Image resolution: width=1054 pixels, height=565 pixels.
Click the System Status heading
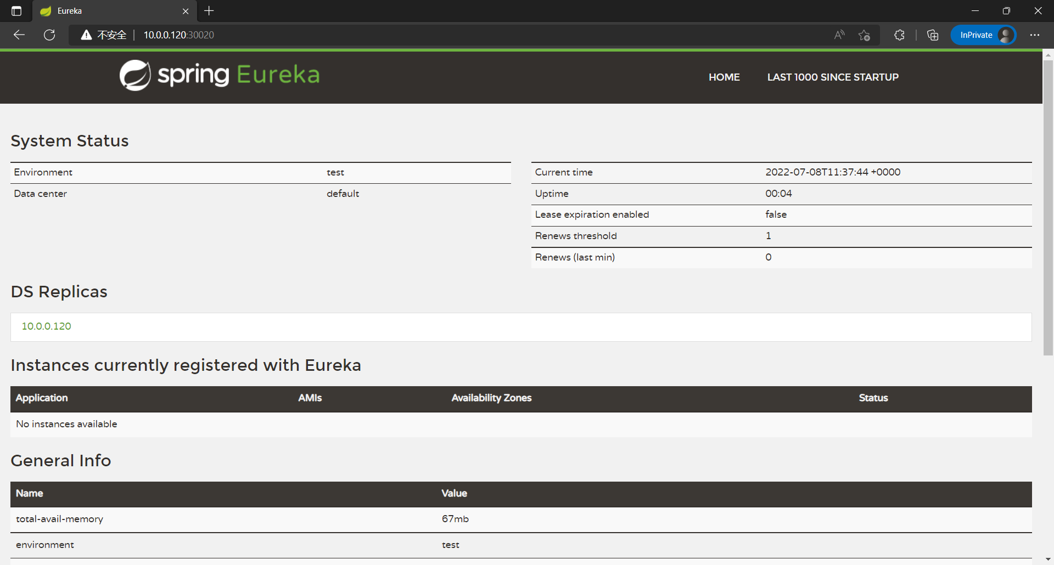pos(70,141)
